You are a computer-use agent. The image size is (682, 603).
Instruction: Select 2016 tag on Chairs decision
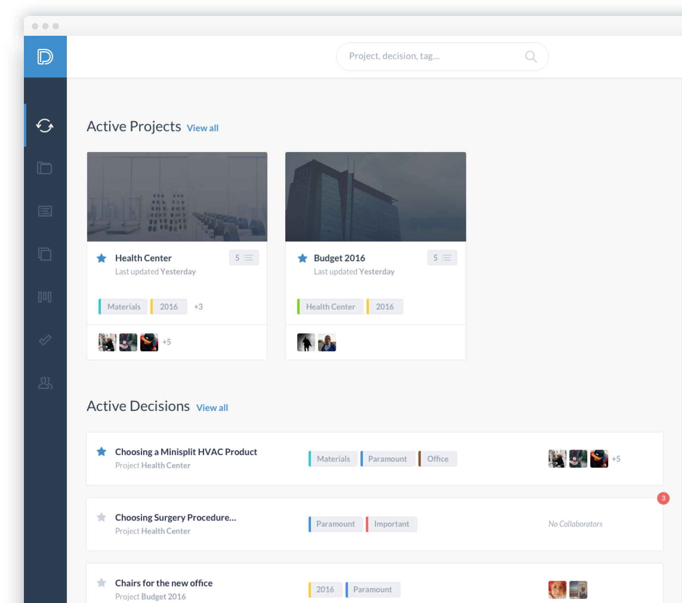pyautogui.click(x=325, y=590)
